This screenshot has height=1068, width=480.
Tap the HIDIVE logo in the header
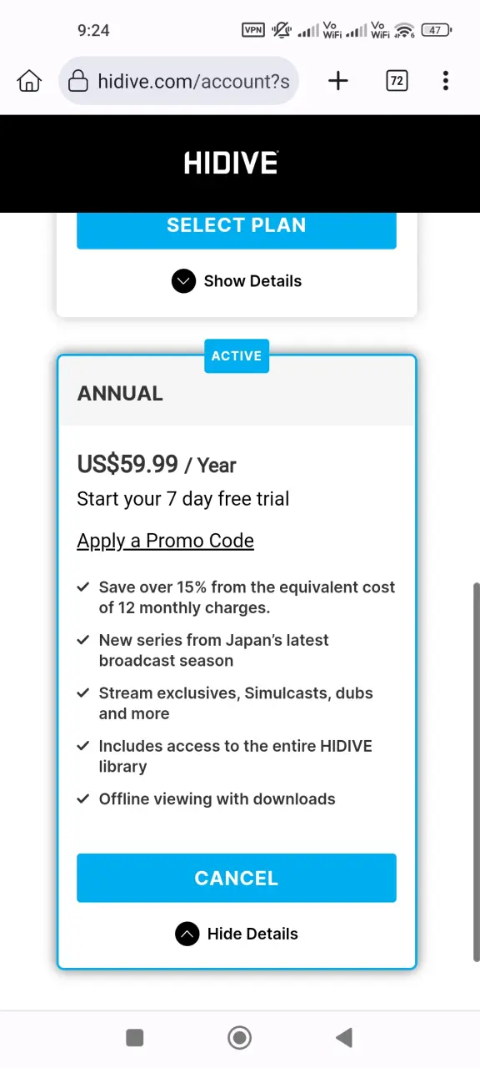pos(231,163)
